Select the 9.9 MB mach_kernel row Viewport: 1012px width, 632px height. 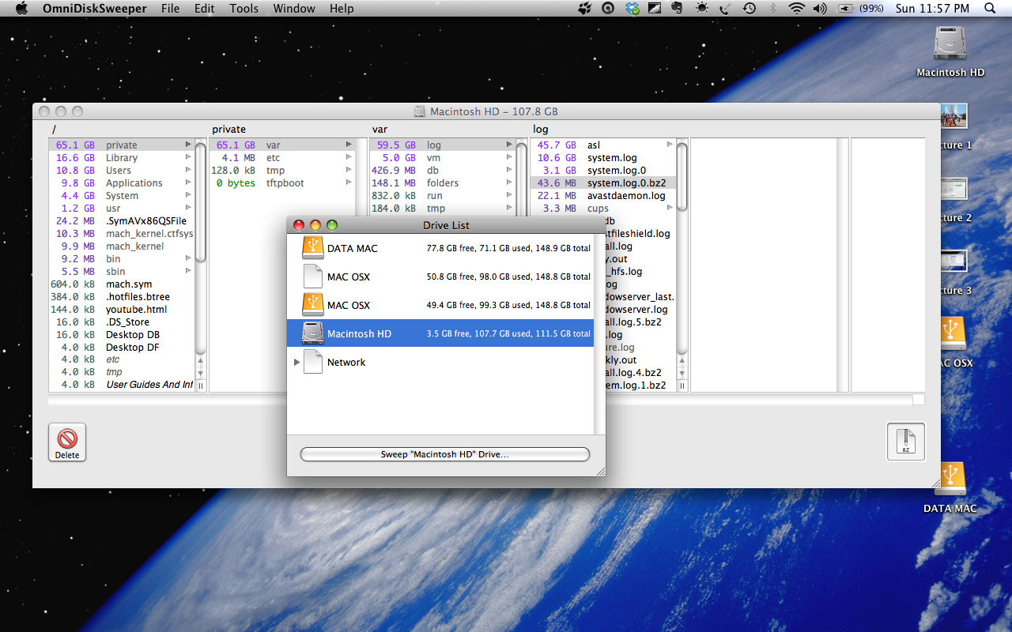pos(122,246)
